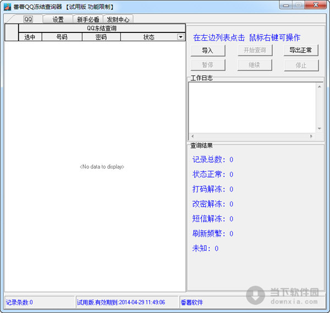Click the 导出正常 button
Viewport: 330px width, 313px height.
(x=301, y=50)
